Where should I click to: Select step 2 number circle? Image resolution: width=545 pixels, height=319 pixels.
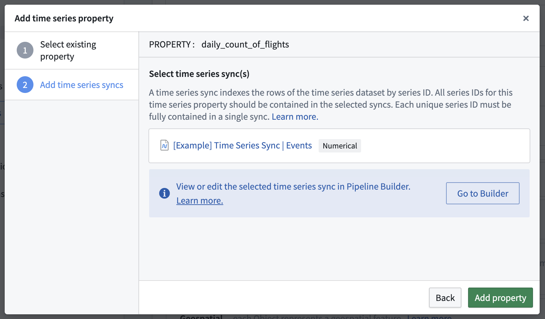point(25,85)
